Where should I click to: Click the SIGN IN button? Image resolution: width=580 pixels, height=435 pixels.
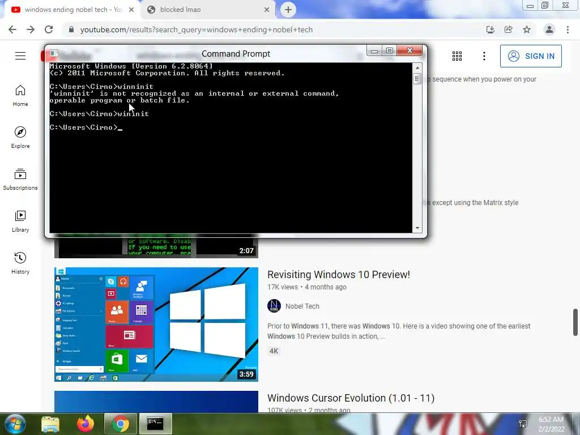click(531, 56)
